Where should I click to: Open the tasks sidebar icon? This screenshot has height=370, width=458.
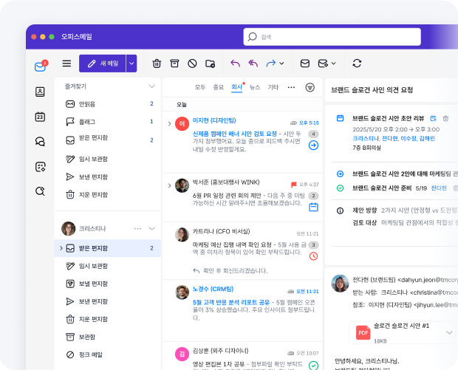[40, 167]
